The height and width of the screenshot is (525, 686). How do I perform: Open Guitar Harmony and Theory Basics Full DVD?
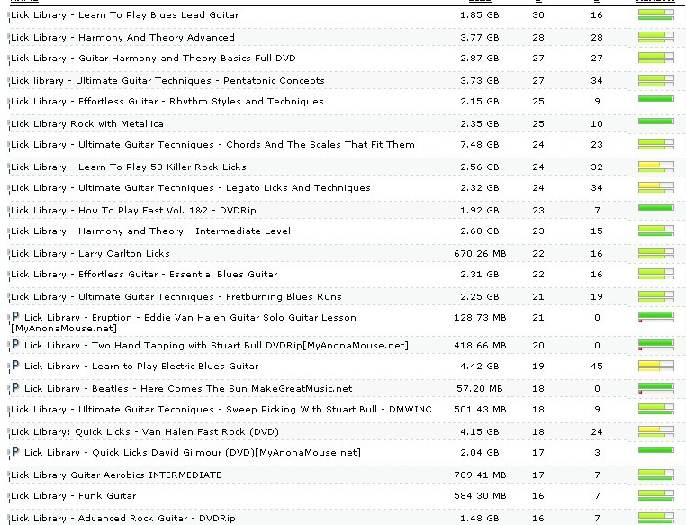coord(153,58)
